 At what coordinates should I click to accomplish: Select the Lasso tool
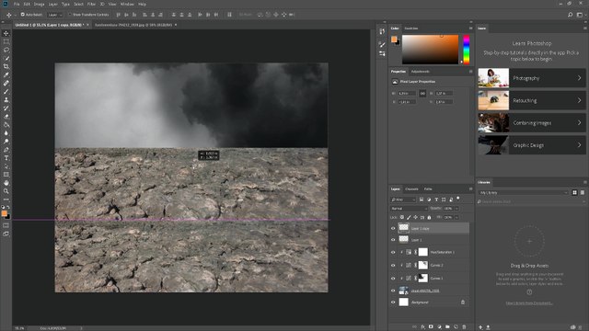pos(6,50)
